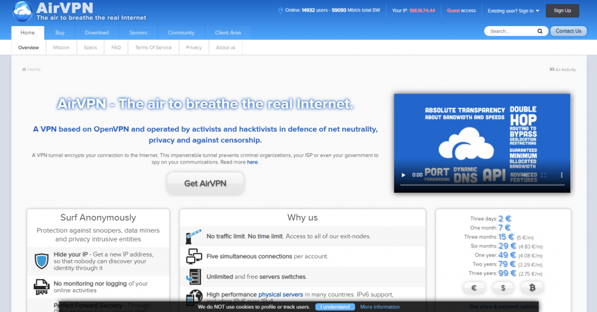
Task: Select the Specs sub-tab
Action: pyautogui.click(x=90, y=48)
